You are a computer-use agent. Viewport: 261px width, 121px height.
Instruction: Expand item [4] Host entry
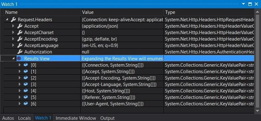[20, 91]
